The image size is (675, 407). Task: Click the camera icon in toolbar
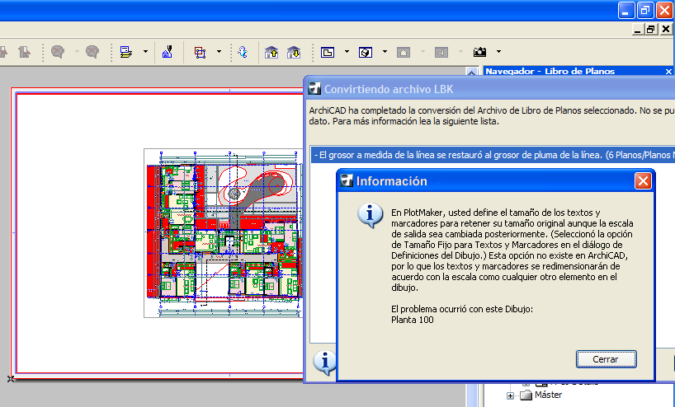tap(479, 52)
